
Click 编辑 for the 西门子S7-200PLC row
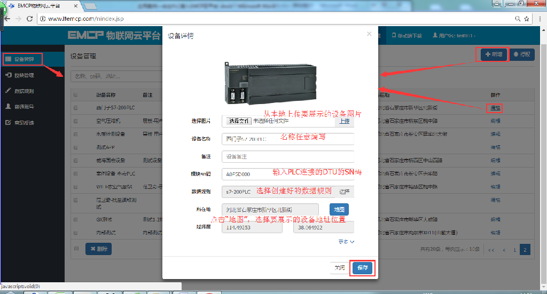[x=495, y=108]
